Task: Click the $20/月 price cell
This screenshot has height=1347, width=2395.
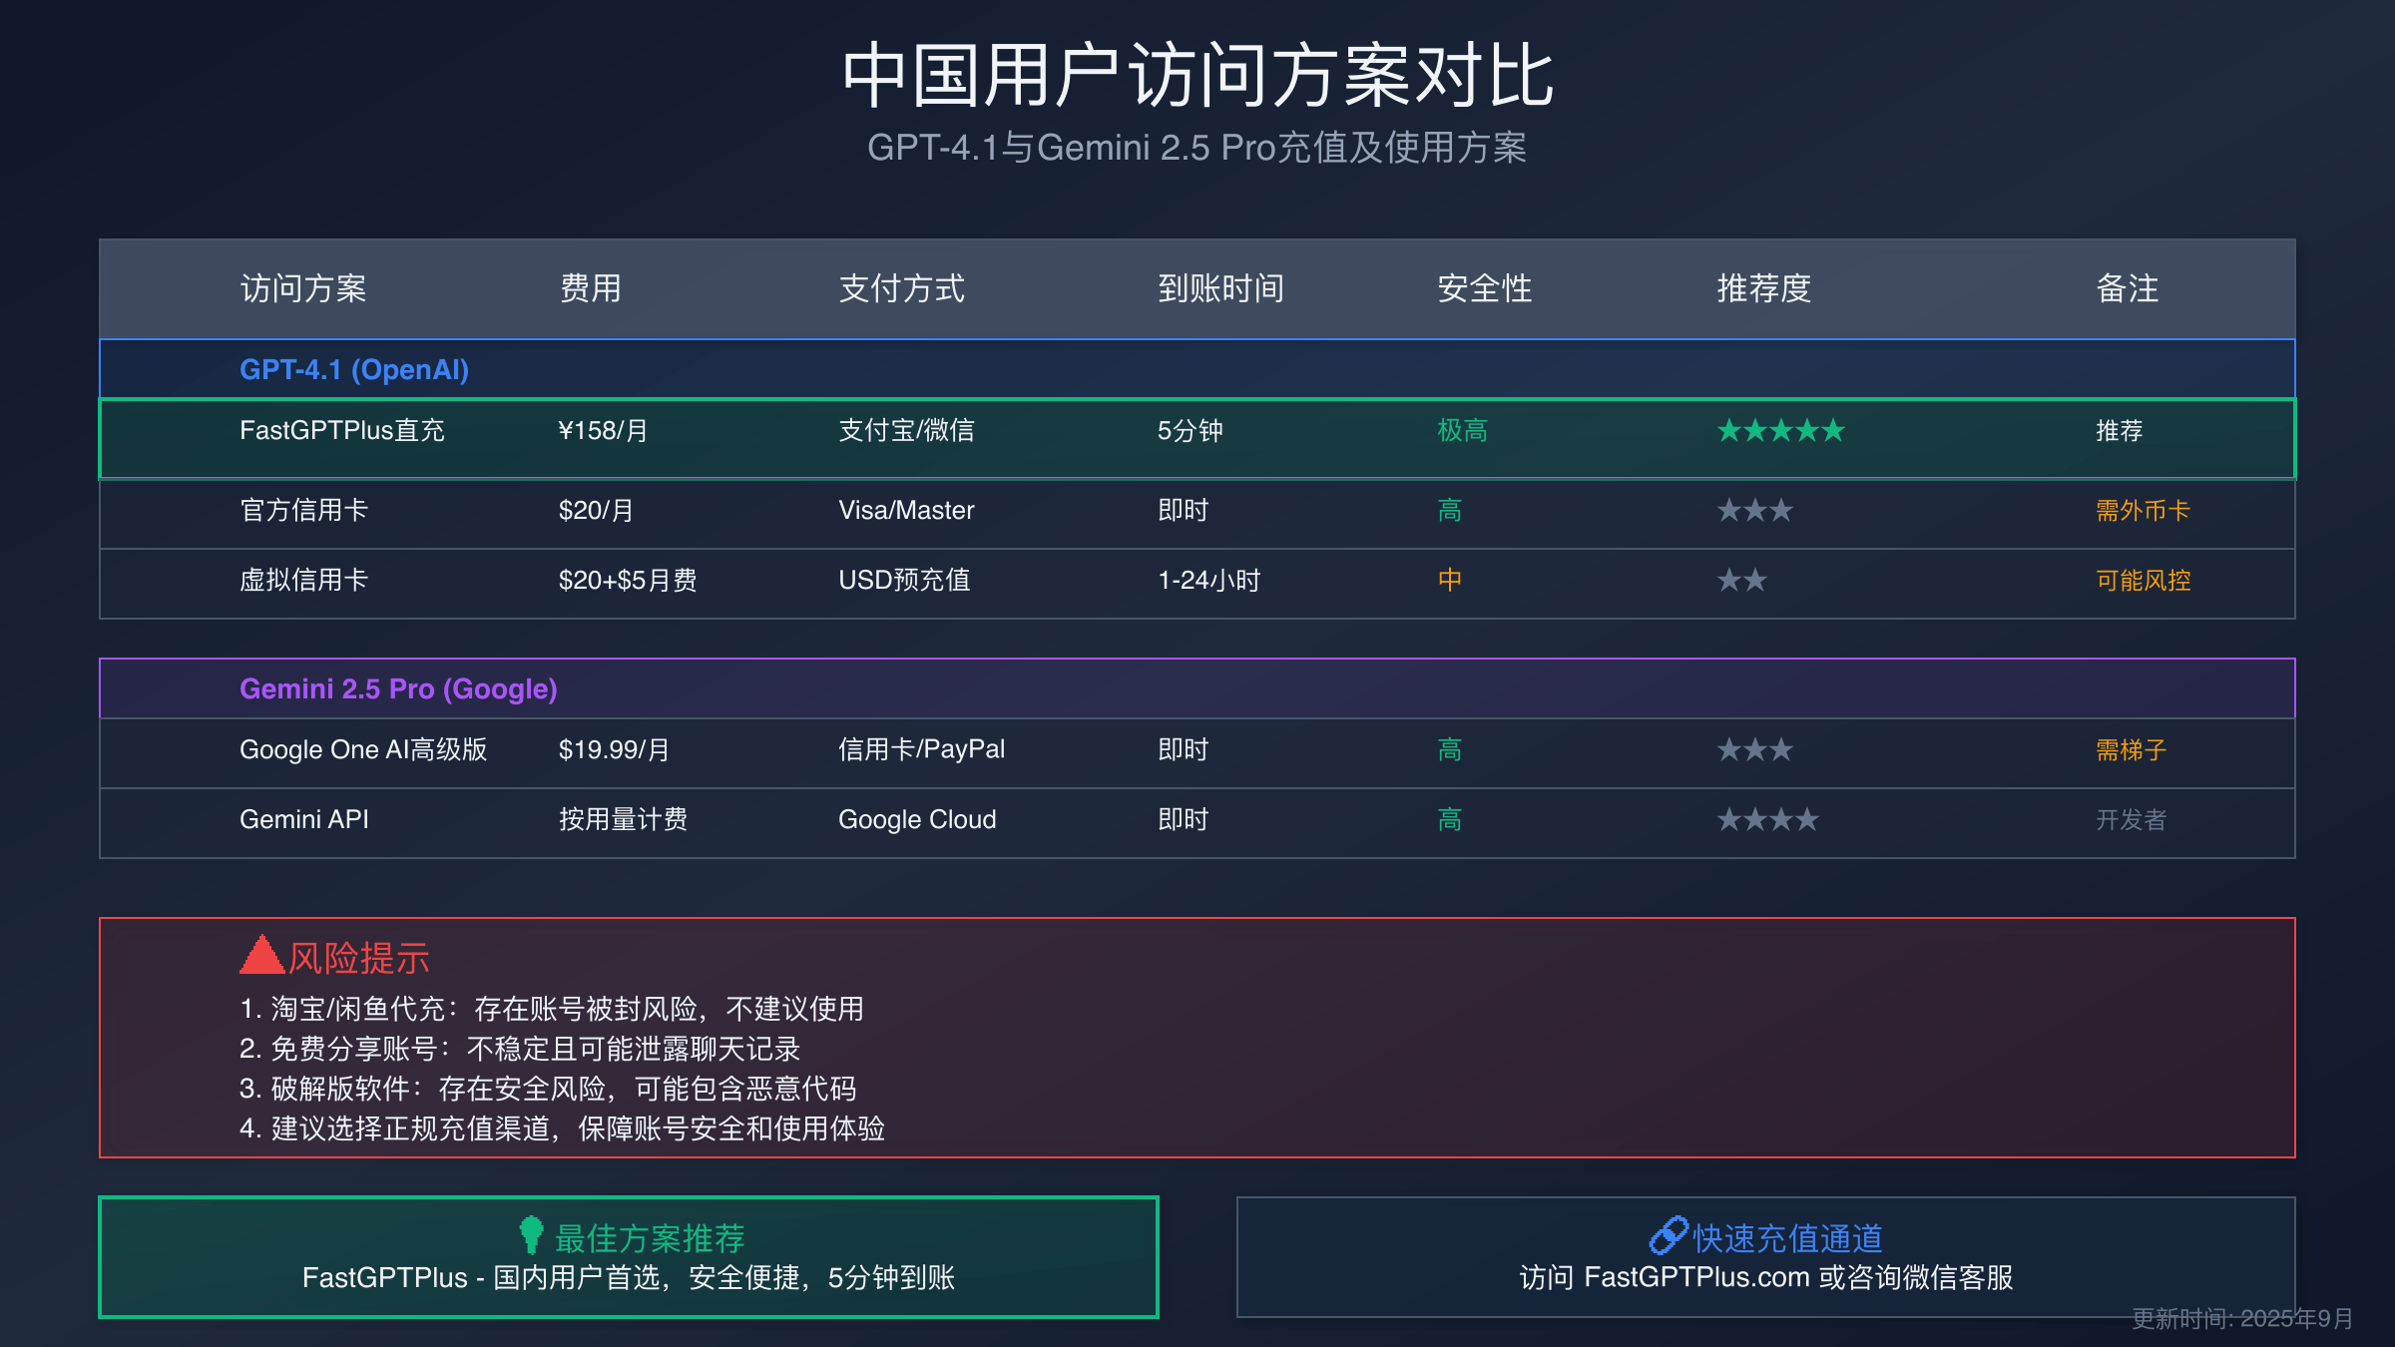Action: click(x=596, y=511)
